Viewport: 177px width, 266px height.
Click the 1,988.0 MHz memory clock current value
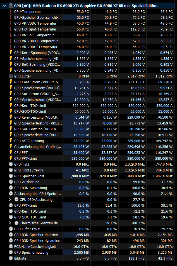[x=79, y=176]
